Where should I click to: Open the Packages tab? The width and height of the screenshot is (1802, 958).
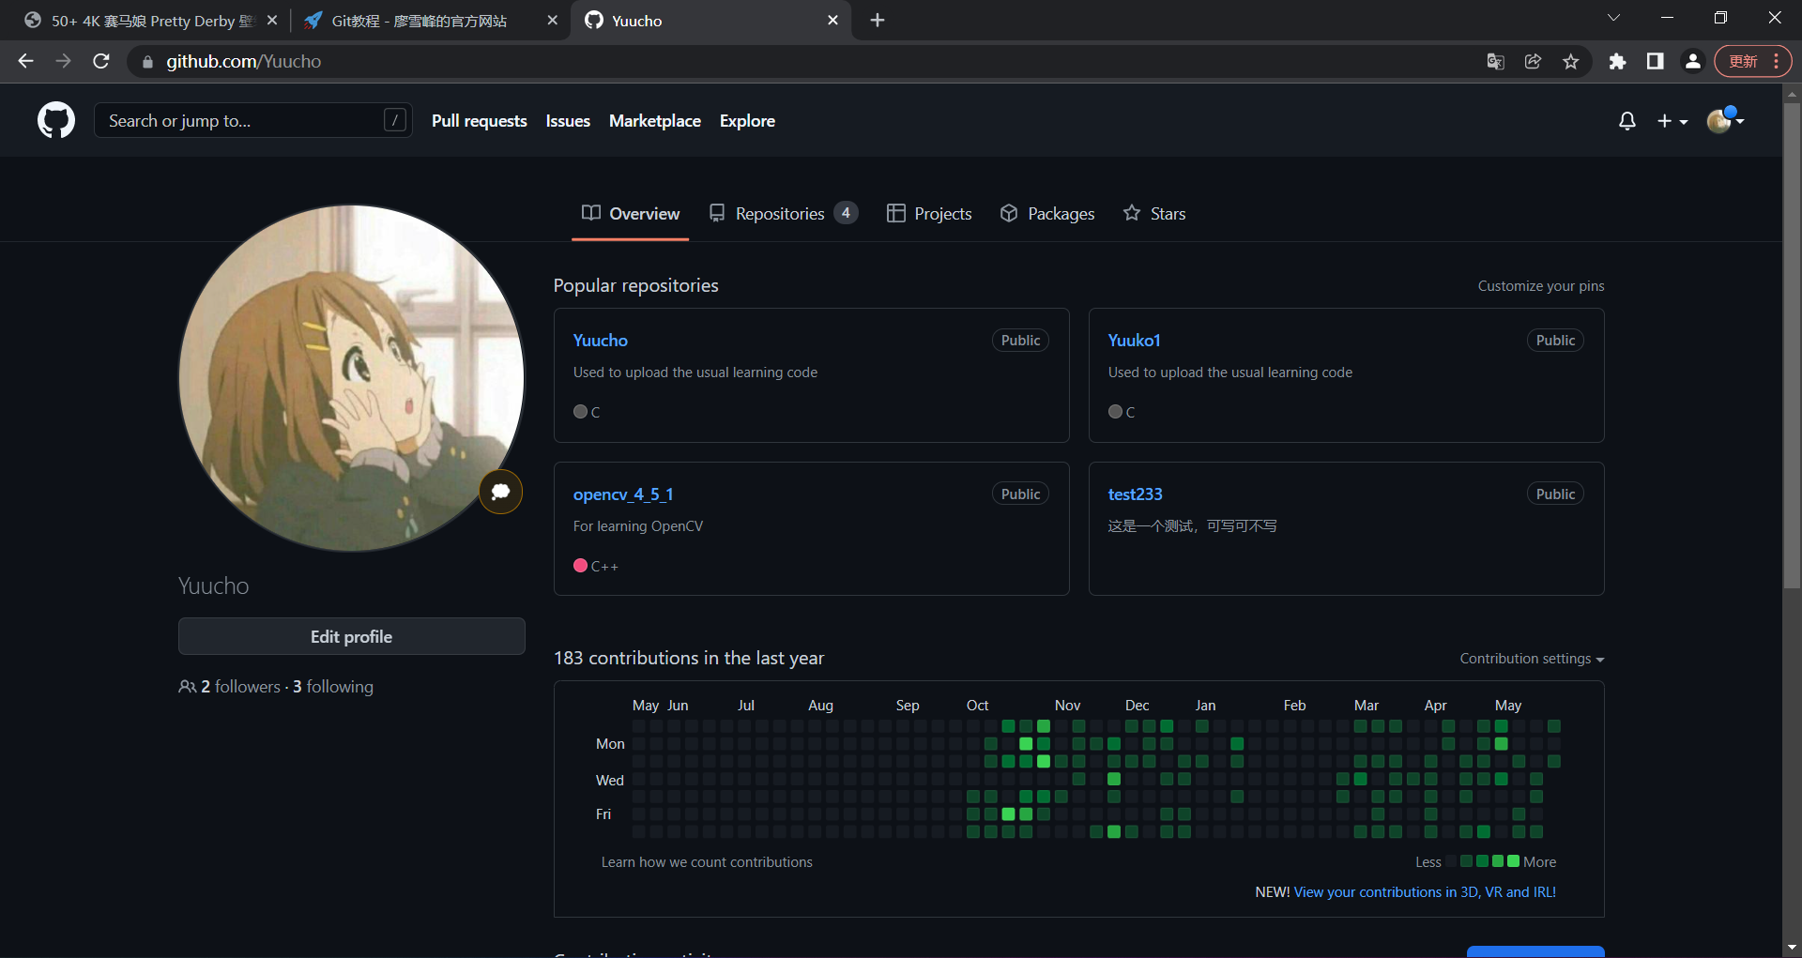(1047, 214)
